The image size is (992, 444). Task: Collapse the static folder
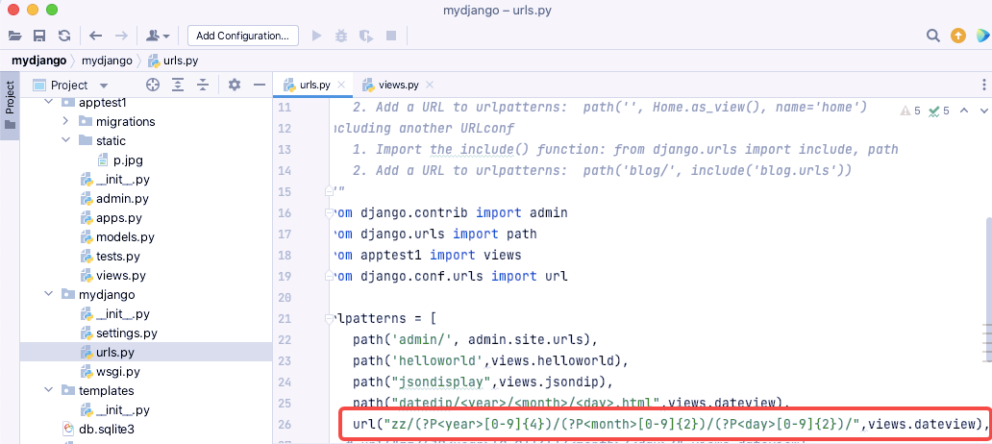point(65,140)
